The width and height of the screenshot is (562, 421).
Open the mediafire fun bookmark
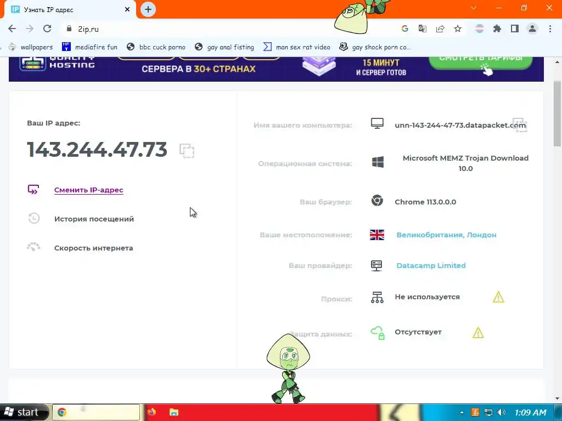(x=89, y=47)
